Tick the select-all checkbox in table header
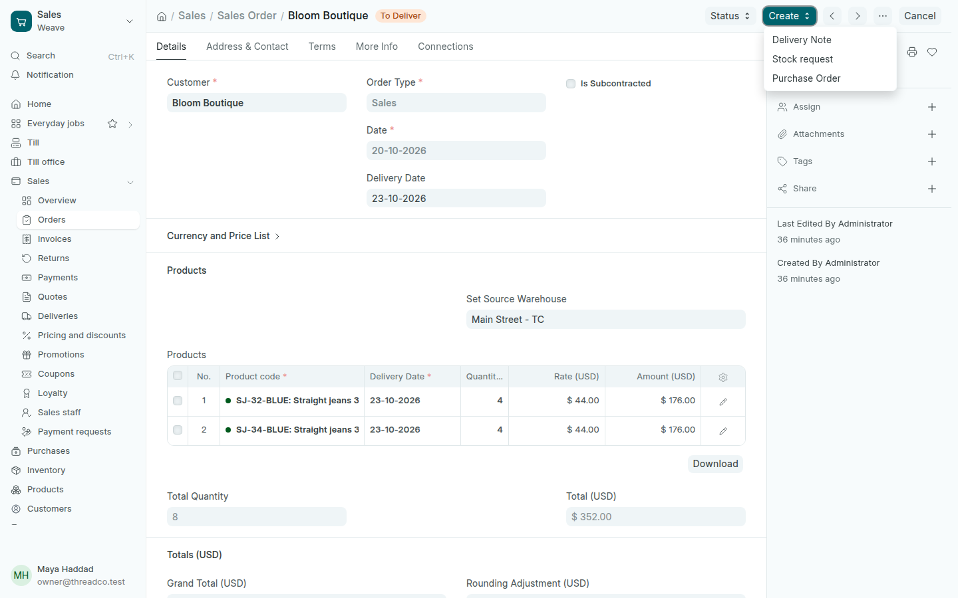Screen dimensions: 958x598 pyautogui.click(x=178, y=376)
